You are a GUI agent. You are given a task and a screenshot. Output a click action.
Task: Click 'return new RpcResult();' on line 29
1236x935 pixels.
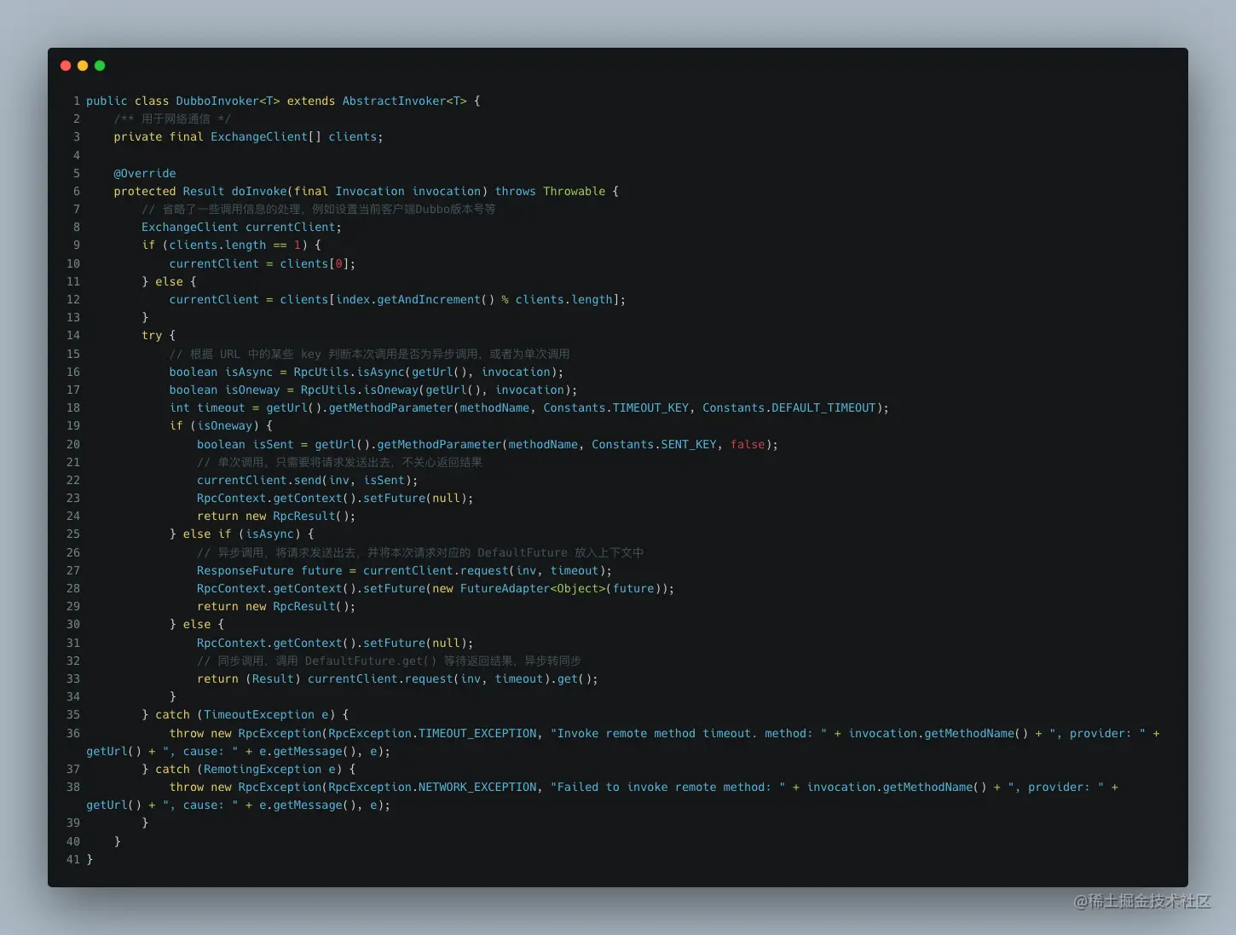(x=276, y=606)
